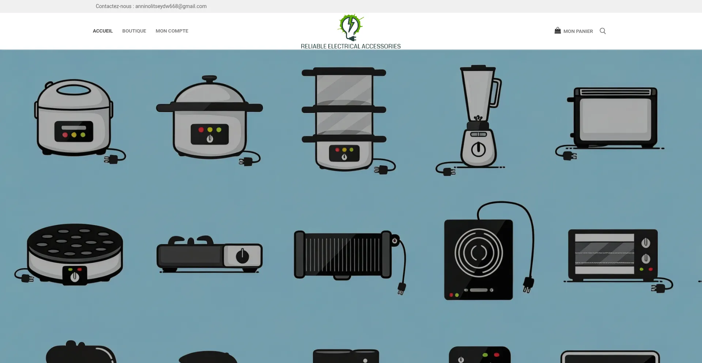Click the induction cooktop illustration
Image resolution: width=702 pixels, height=363 pixels.
click(x=489, y=251)
